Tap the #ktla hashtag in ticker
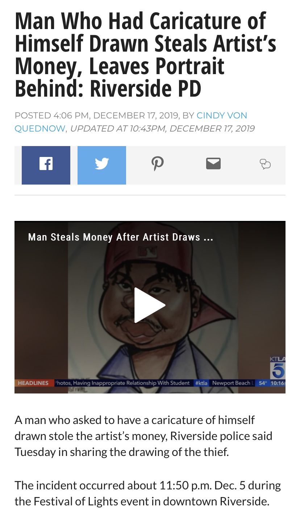300x525 pixels. pos(201,383)
